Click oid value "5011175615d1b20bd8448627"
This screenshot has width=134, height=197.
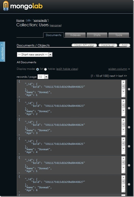coord(64,182)
